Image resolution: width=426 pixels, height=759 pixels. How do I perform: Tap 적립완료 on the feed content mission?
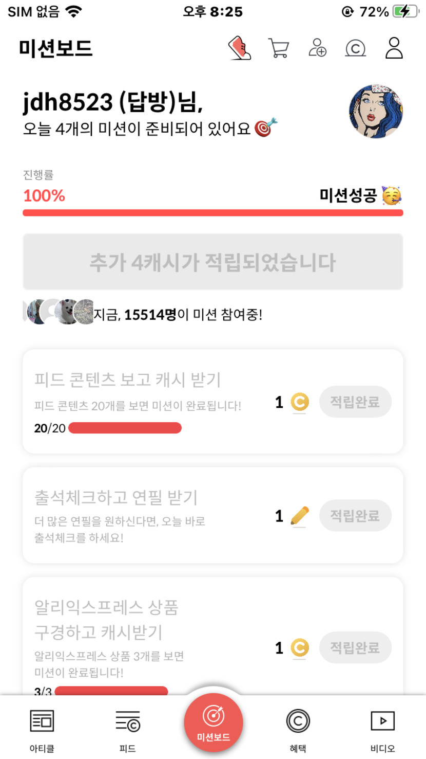coord(355,402)
